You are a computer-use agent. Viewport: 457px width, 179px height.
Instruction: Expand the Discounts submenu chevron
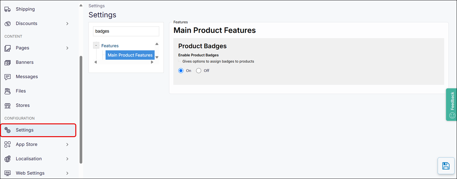pyautogui.click(x=67, y=24)
